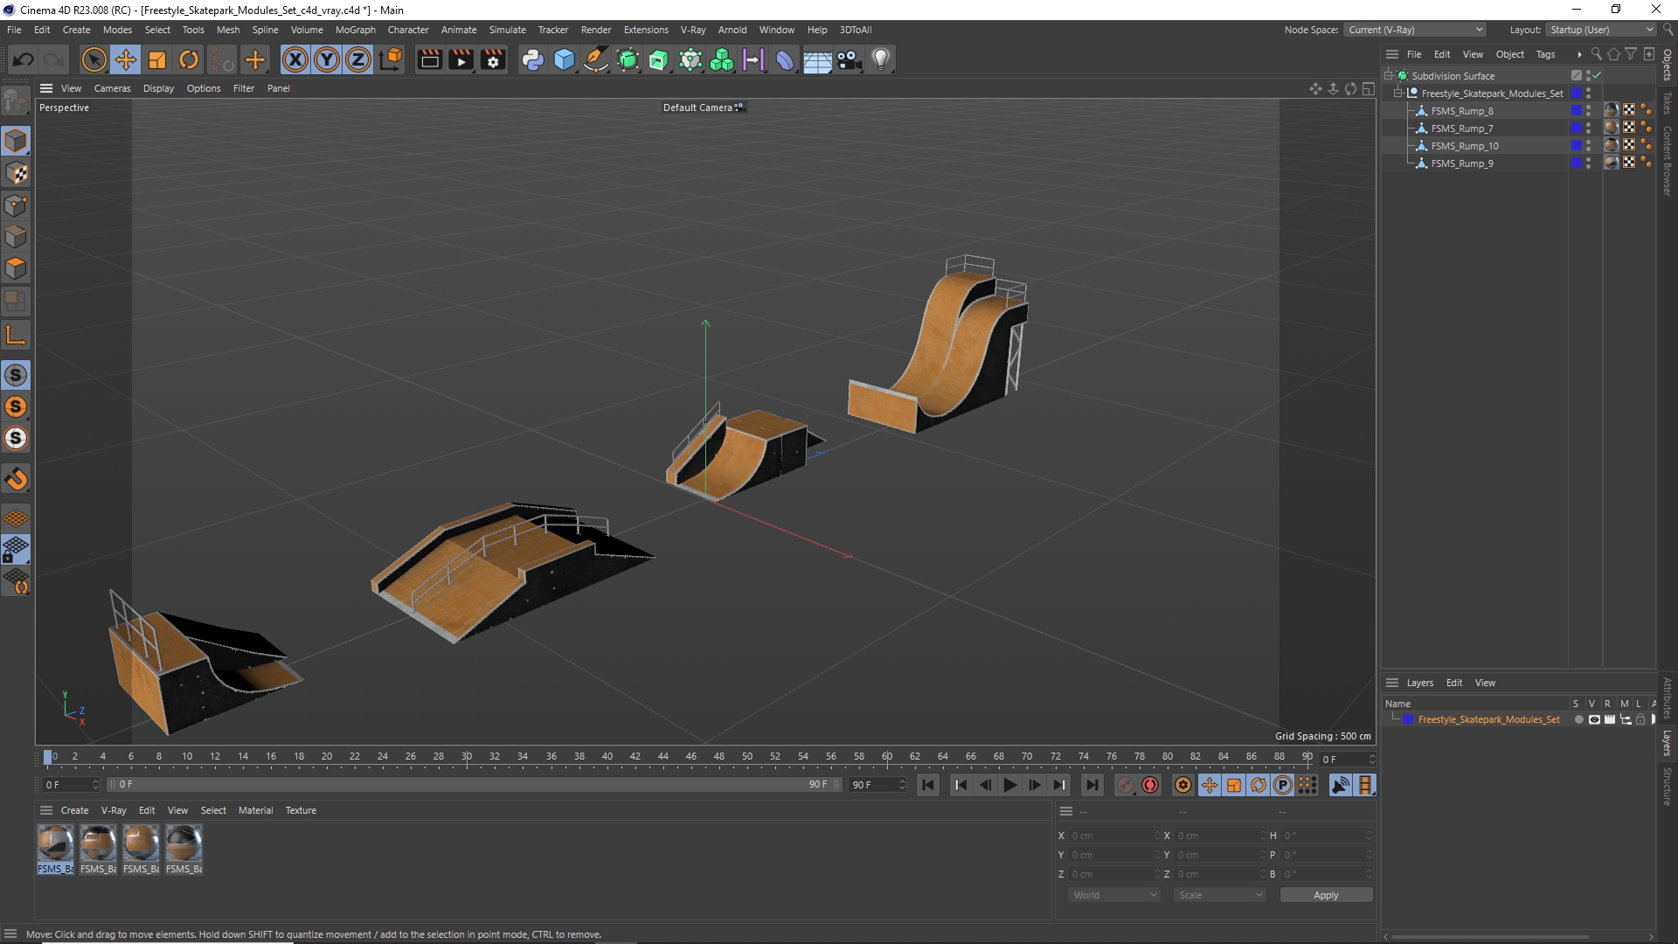This screenshot has height=944, width=1678.
Task: Add a Camera object
Action: click(x=849, y=59)
